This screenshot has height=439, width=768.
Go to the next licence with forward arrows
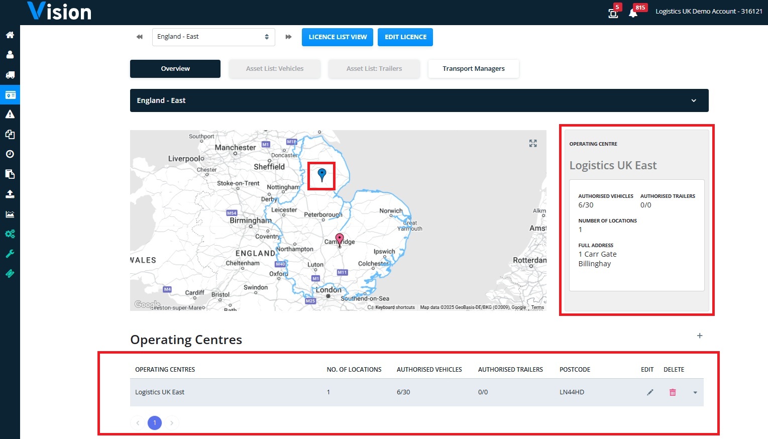[288, 37]
